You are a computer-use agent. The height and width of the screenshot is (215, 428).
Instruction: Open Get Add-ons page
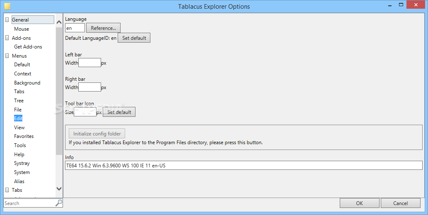point(28,47)
